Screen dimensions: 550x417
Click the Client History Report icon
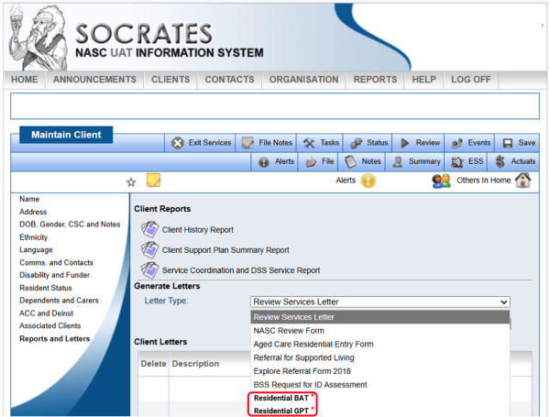coord(149,229)
